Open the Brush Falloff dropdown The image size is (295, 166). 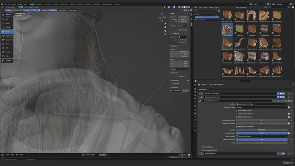pyautogui.click(x=63, y=10)
